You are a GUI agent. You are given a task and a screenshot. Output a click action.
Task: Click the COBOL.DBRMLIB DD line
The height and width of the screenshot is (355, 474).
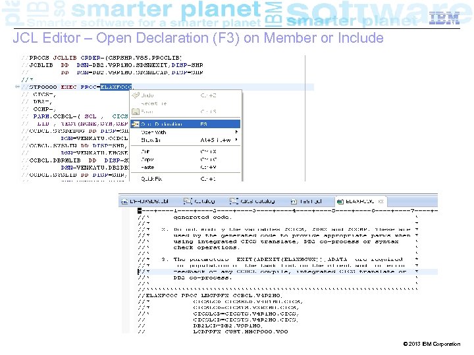[x=75, y=160]
